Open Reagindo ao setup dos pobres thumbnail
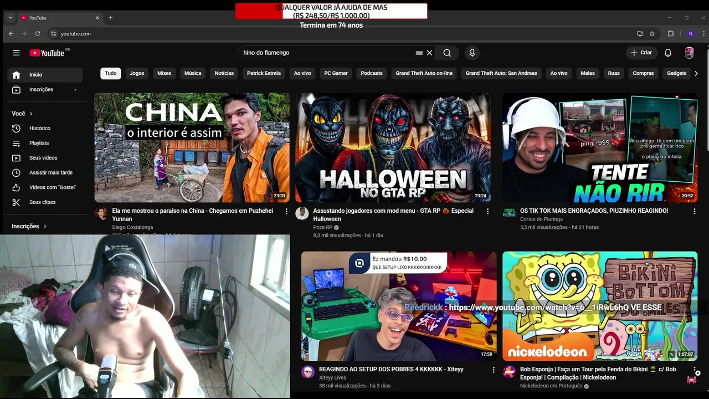This screenshot has width=709, height=399. [x=399, y=306]
